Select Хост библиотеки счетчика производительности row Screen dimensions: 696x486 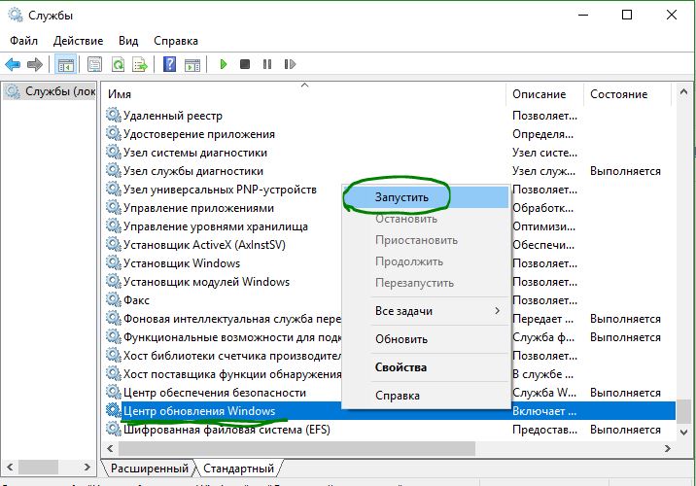click(x=232, y=356)
